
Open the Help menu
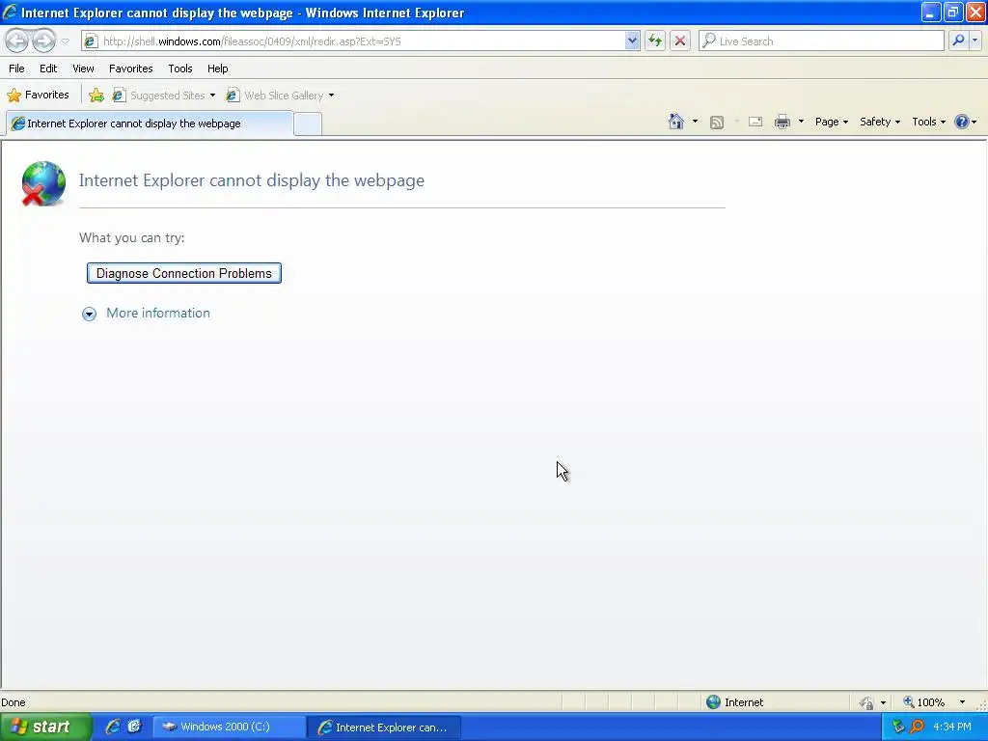217,69
